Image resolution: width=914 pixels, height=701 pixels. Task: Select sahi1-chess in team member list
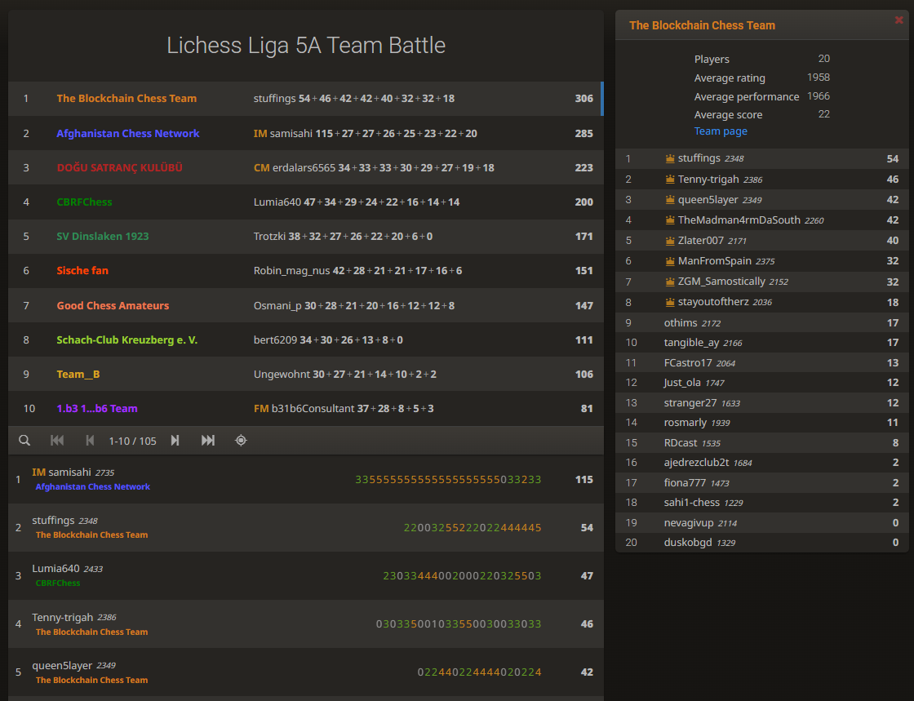click(x=761, y=503)
